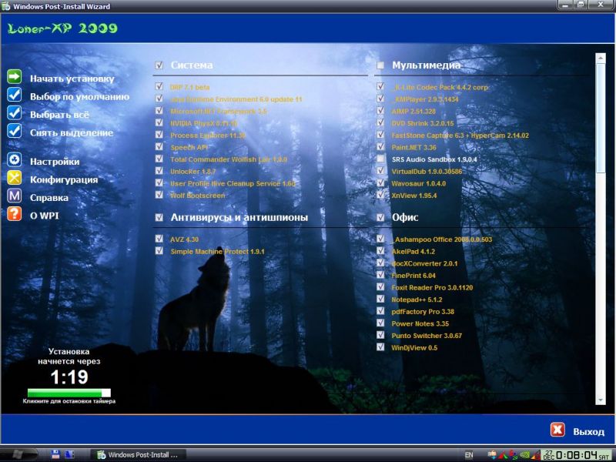
Task: Click the purple M icon for Справка
Action: point(14,196)
